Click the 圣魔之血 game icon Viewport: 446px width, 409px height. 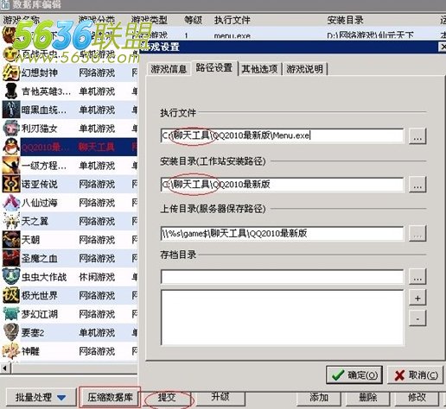pyautogui.click(x=11, y=258)
